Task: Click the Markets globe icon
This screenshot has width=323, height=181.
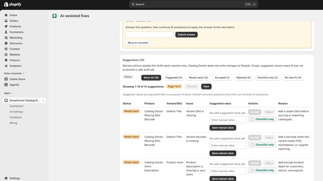Action: 6,55
